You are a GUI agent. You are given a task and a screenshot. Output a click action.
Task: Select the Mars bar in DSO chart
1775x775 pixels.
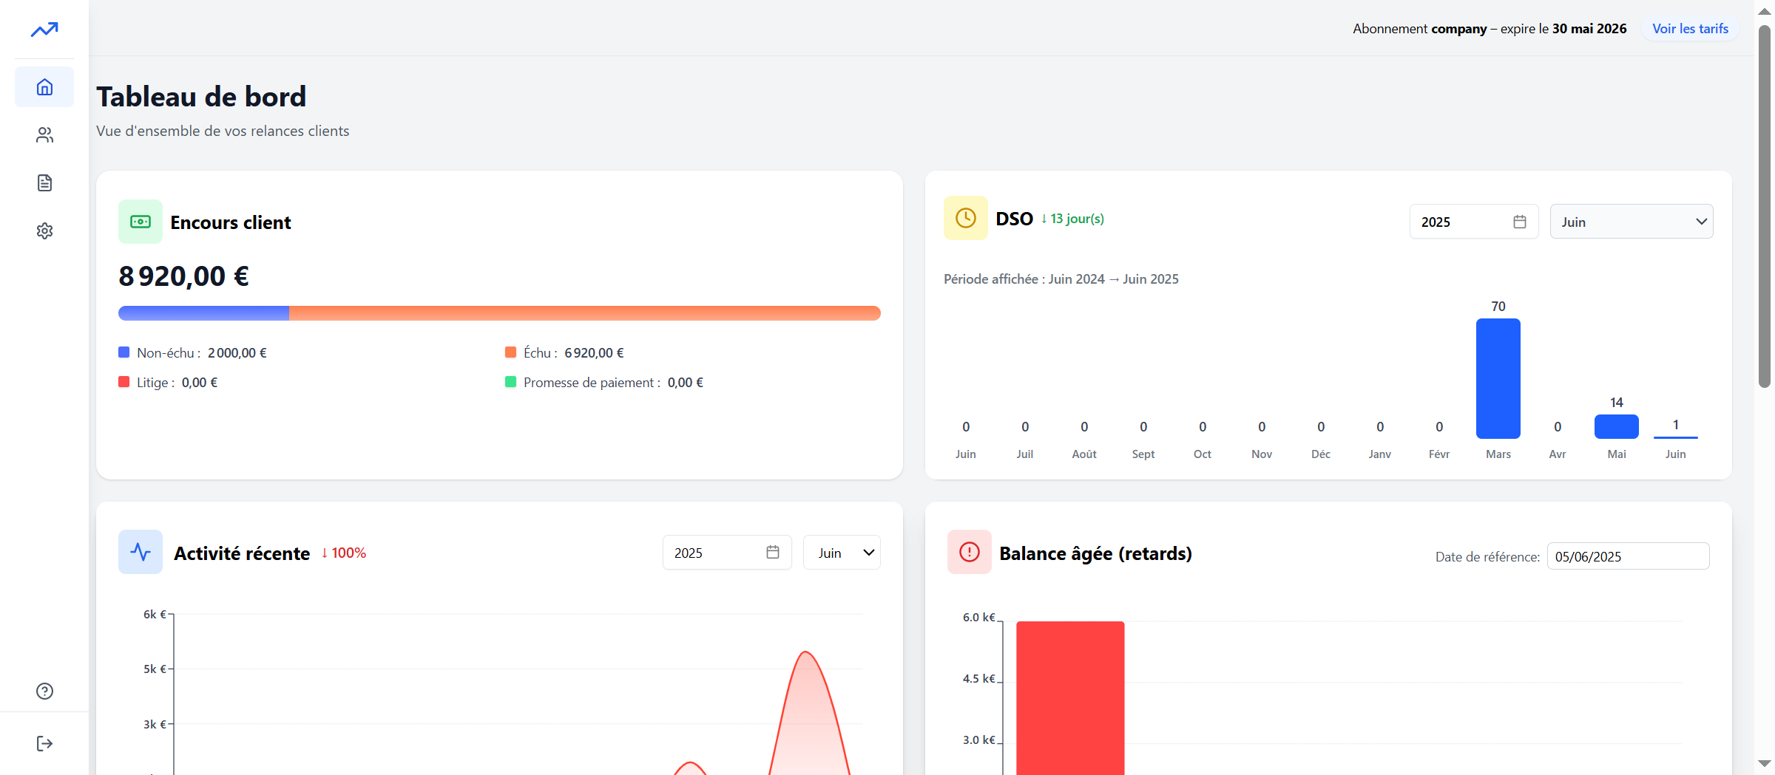coord(1498,378)
